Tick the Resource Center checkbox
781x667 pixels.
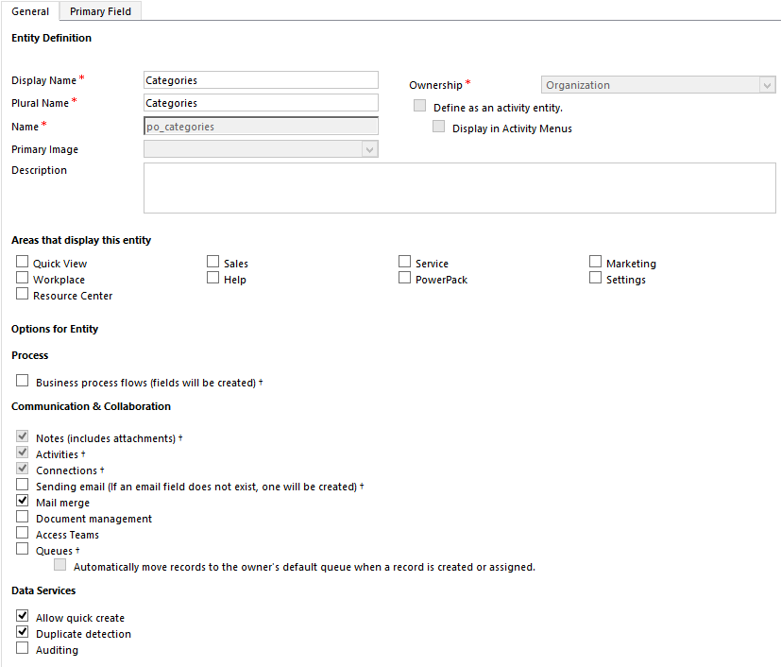tap(23, 295)
